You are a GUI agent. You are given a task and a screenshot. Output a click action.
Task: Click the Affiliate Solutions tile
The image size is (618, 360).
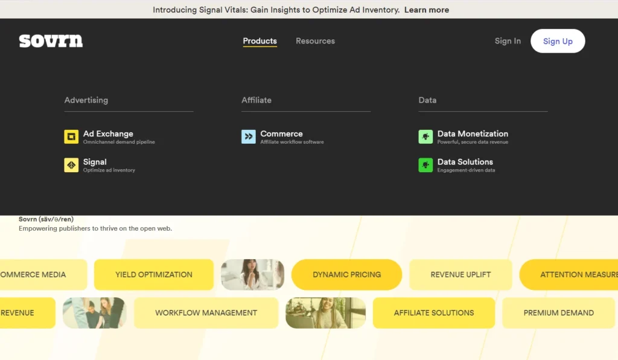coord(434,313)
